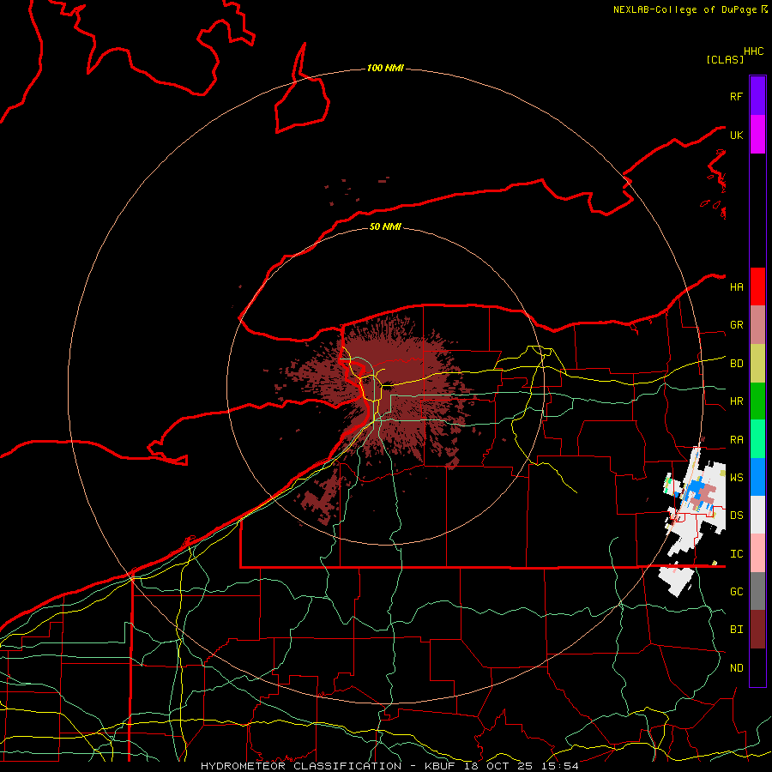772x772 pixels.
Task: Click the 18 OCT 25 date text
Action: [499, 766]
